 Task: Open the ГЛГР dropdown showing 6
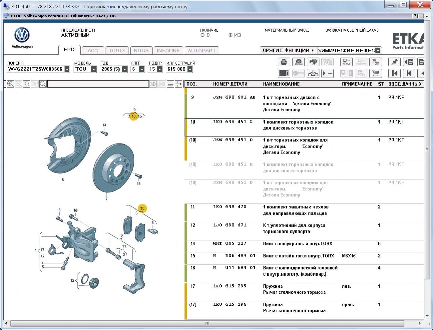tap(142, 69)
